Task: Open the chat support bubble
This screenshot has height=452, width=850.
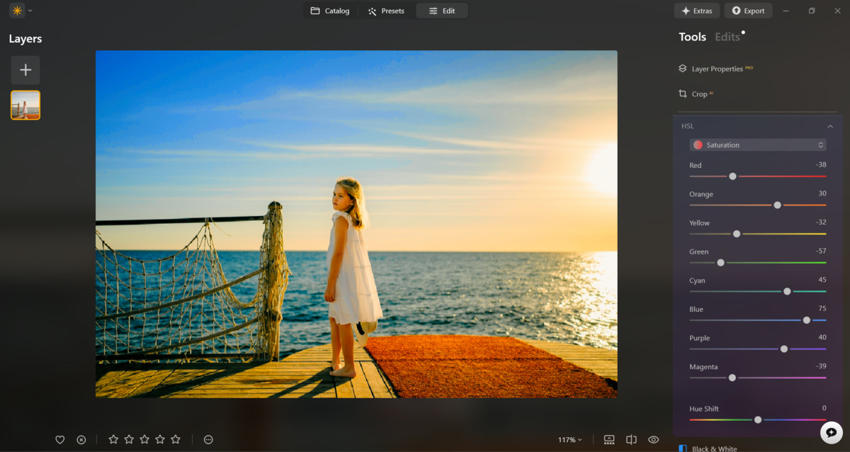Action: (x=832, y=432)
